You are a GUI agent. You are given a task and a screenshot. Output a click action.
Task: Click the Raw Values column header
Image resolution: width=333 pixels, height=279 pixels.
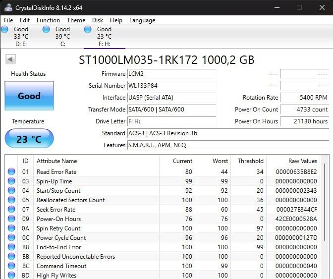302,161
